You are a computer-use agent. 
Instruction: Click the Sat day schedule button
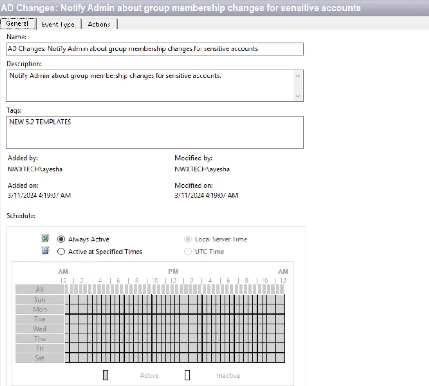click(39, 358)
